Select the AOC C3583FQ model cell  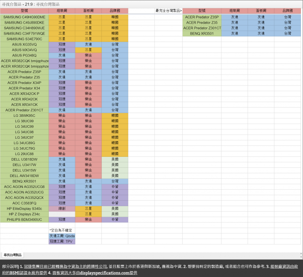tap(24, 203)
